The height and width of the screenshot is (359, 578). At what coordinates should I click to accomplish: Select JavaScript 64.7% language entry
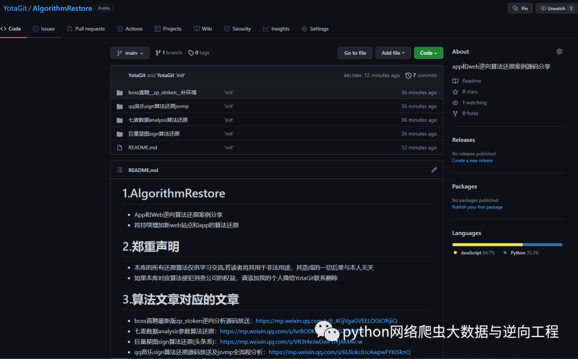(474, 253)
